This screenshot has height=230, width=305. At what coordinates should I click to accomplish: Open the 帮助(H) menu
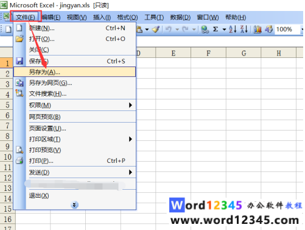(x=236, y=17)
